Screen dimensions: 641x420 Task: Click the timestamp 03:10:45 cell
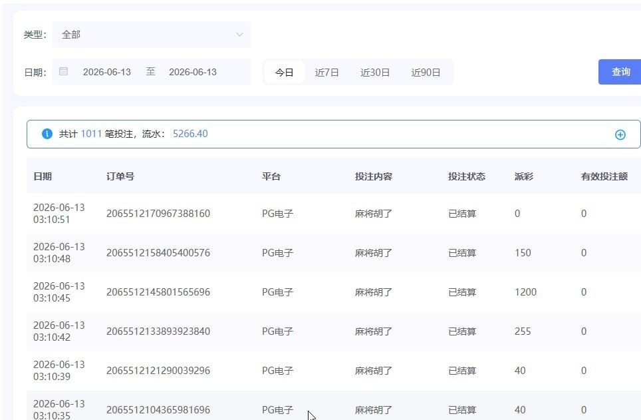(59, 292)
